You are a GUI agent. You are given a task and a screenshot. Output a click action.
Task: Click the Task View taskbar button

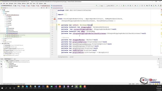coord(14,88)
